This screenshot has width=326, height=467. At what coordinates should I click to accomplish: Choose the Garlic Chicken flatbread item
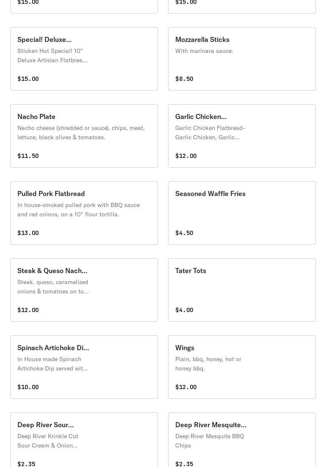[242, 136]
